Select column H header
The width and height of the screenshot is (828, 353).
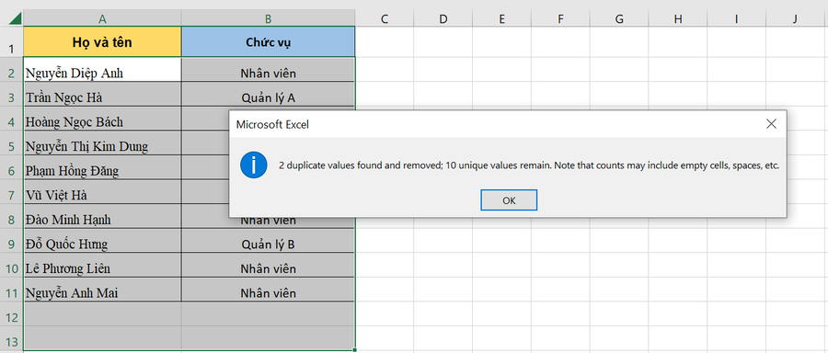[x=678, y=19]
